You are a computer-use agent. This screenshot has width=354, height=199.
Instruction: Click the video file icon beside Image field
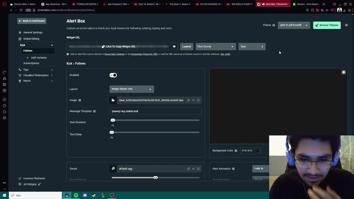[113, 100]
